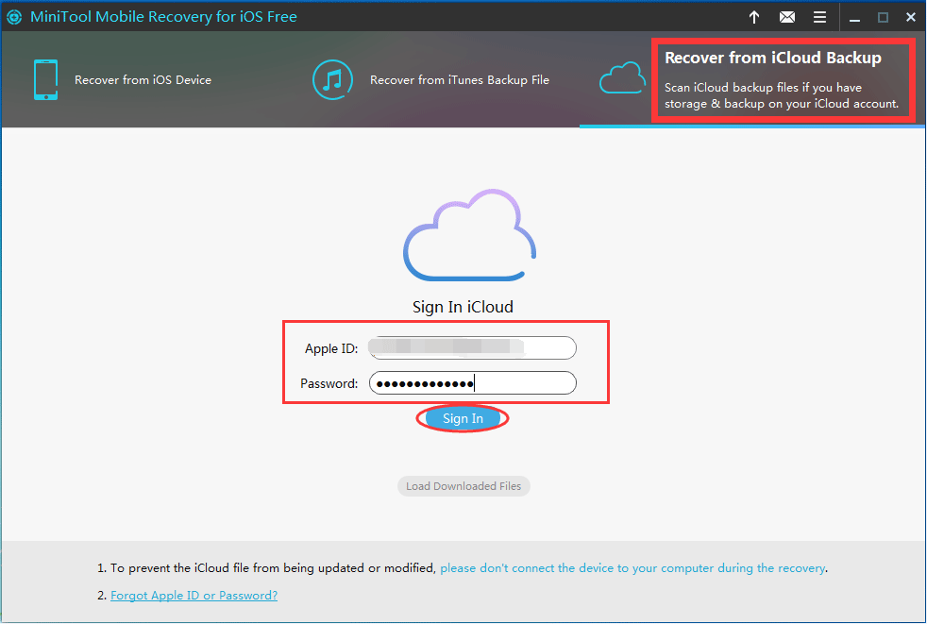Image resolution: width=927 pixels, height=624 pixels.
Task: Open the hamburger menu icon
Action: tap(819, 17)
